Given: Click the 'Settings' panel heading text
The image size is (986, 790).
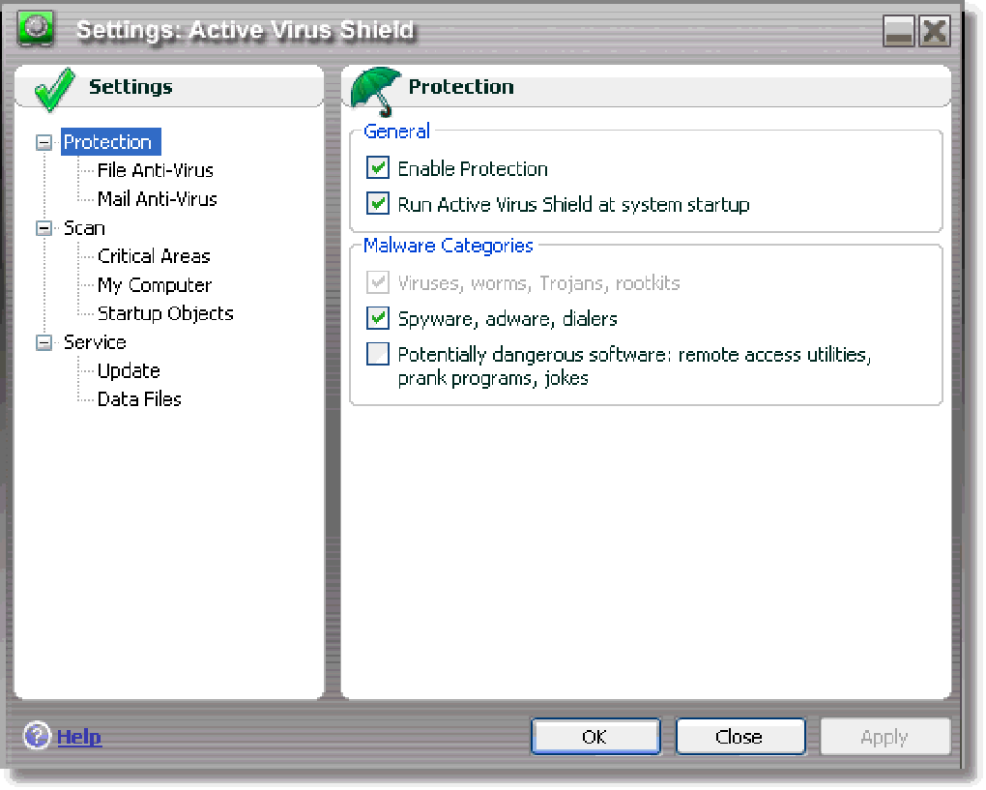Looking at the screenshot, I should [x=130, y=87].
